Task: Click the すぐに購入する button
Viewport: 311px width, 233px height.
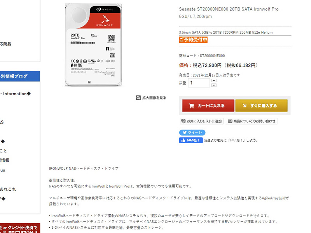Action: click(x=261, y=106)
